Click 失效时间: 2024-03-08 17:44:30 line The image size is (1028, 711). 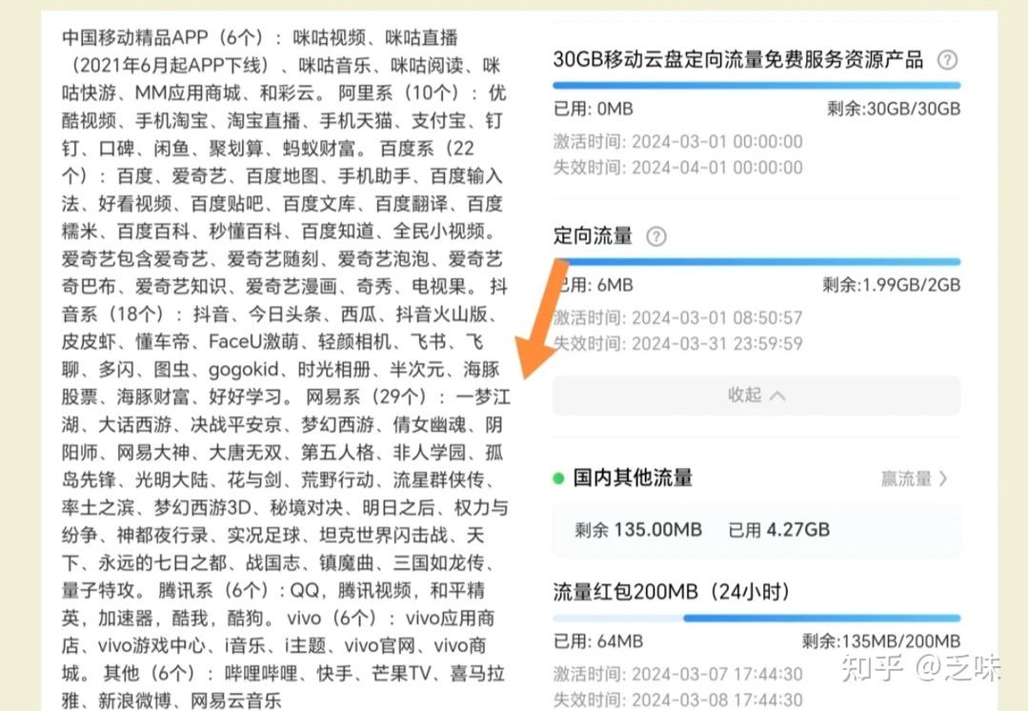pos(678,700)
